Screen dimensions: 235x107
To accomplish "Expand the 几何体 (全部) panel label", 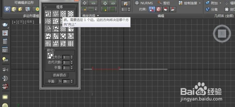I will pos(224,16).
